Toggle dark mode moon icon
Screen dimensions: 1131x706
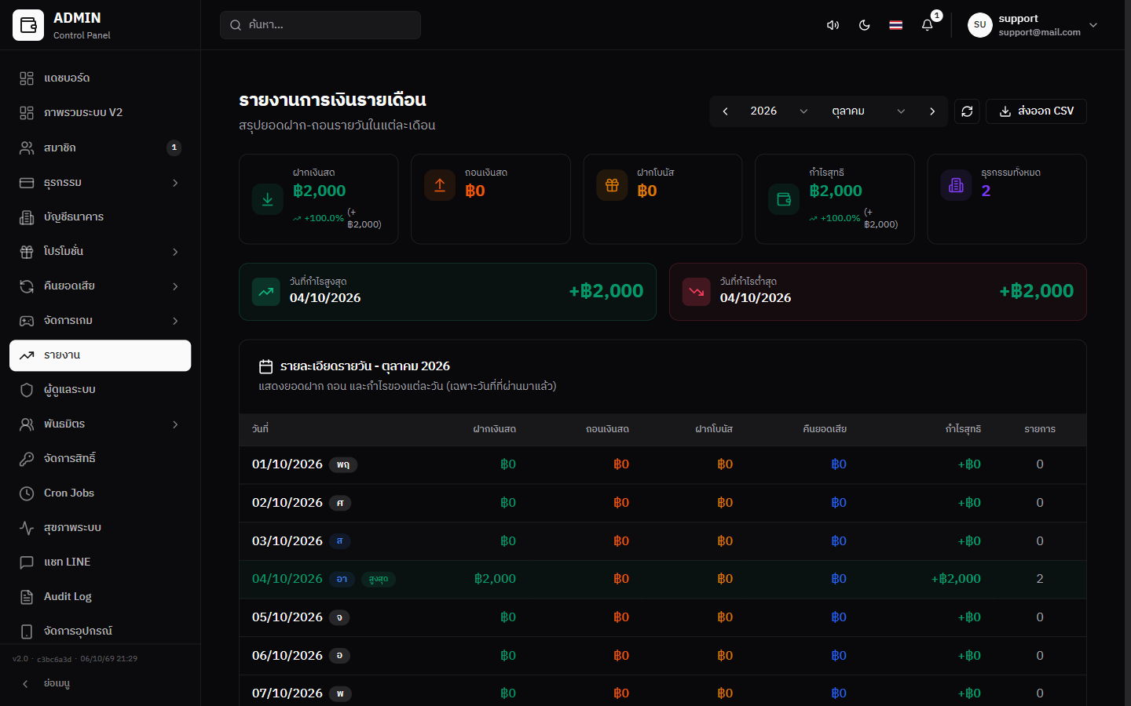(x=864, y=25)
